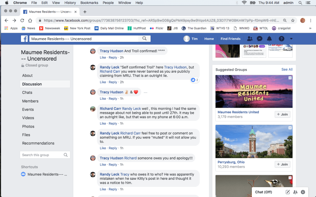Image resolution: width=316 pixels, height=197 pixels.
Task: Expand the hidden bookmarks overflow chevron
Action: 310,28
